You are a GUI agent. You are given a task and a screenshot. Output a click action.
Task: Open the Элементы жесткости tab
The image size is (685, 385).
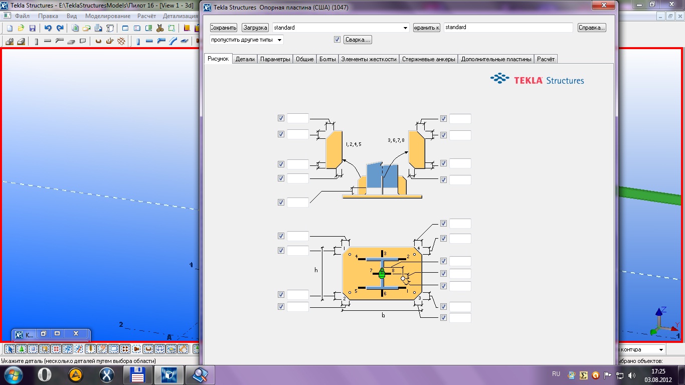369,59
